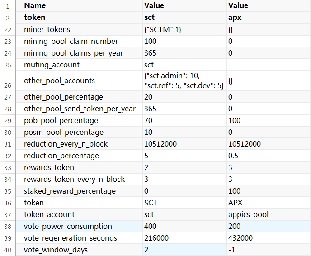The image size is (311, 256).
Task: Select the 'pob_pool_percentage' cell
Action: (79, 120)
